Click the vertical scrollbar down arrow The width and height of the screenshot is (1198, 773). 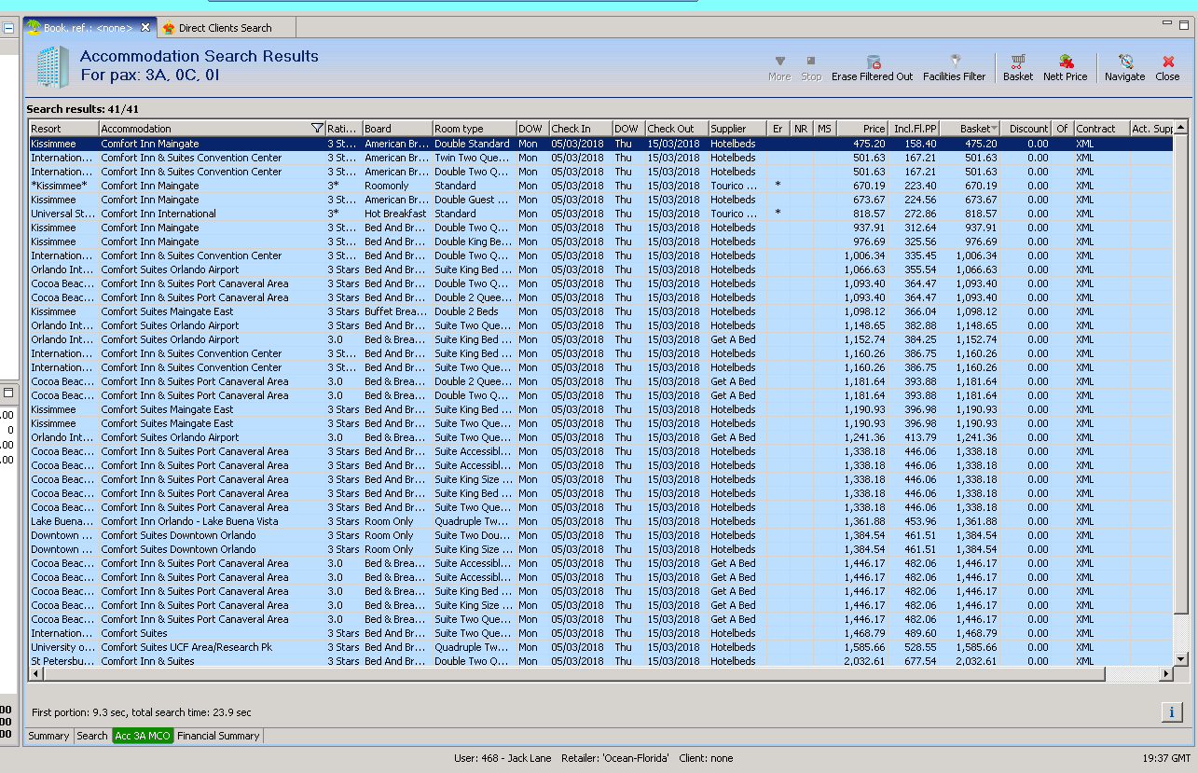(x=1180, y=658)
